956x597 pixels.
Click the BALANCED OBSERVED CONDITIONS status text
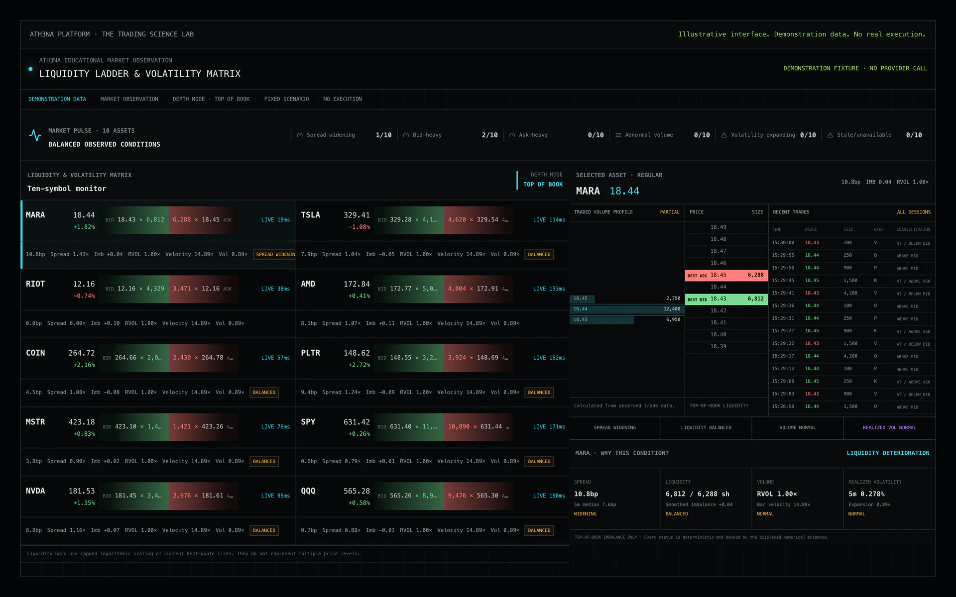pyautogui.click(x=104, y=145)
